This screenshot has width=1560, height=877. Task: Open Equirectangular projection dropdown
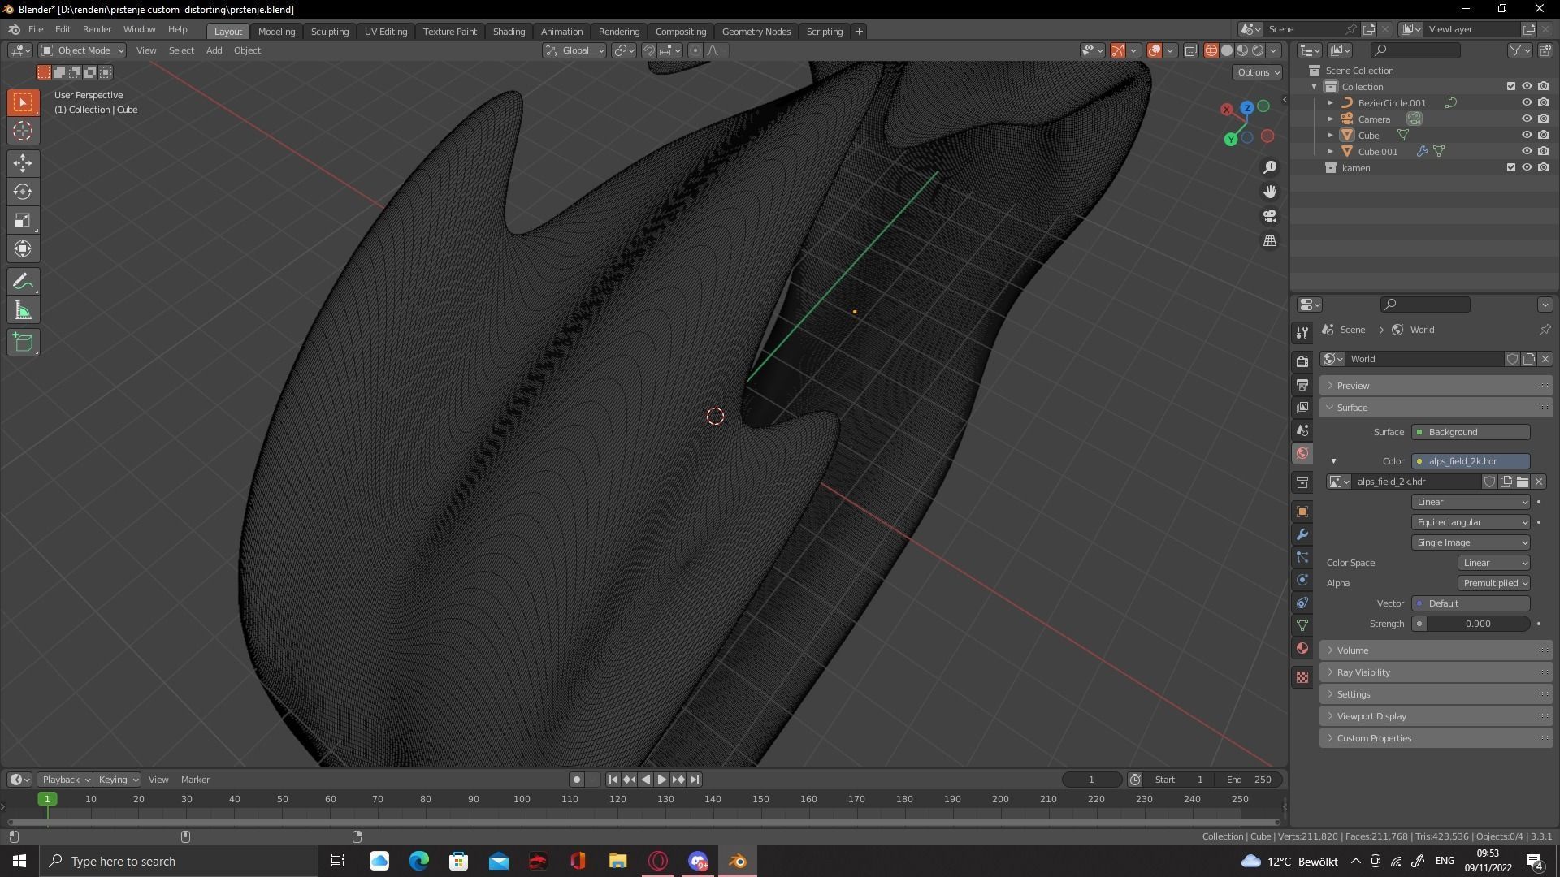[1471, 522]
